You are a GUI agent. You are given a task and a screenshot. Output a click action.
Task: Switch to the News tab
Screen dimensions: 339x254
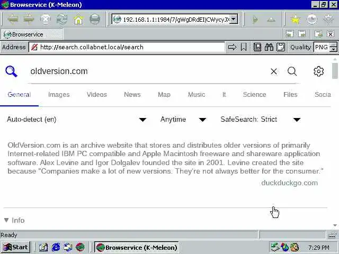tap(132, 95)
